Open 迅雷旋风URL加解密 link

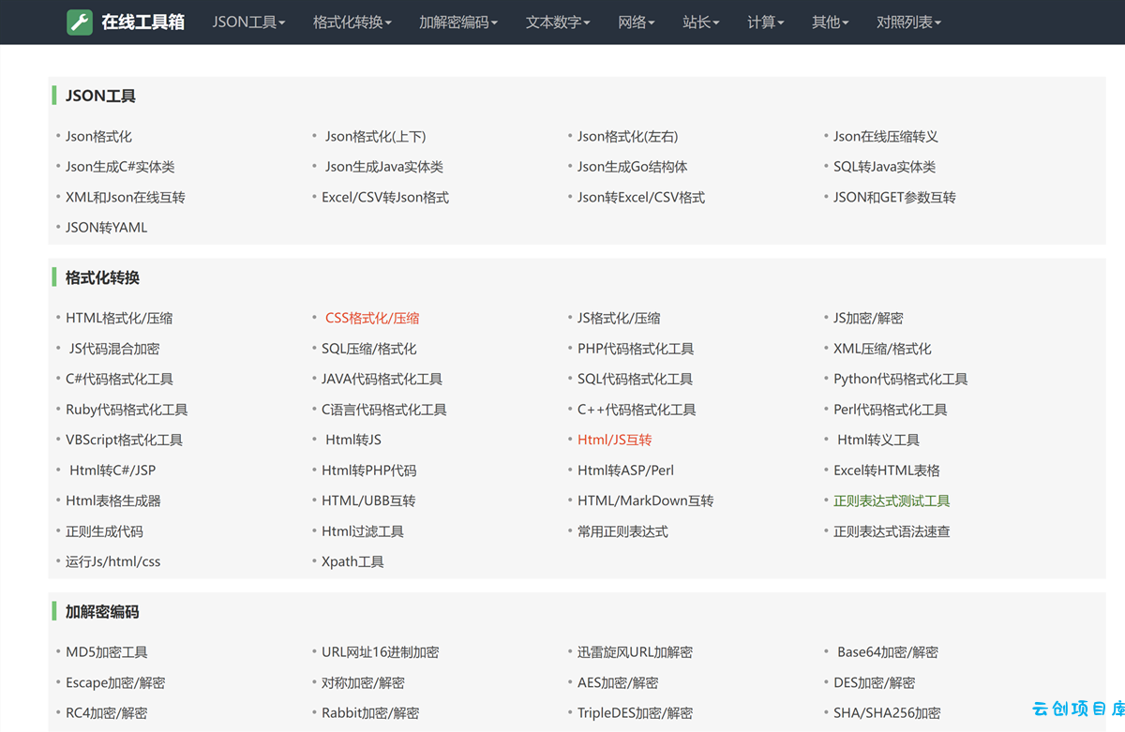(x=636, y=652)
